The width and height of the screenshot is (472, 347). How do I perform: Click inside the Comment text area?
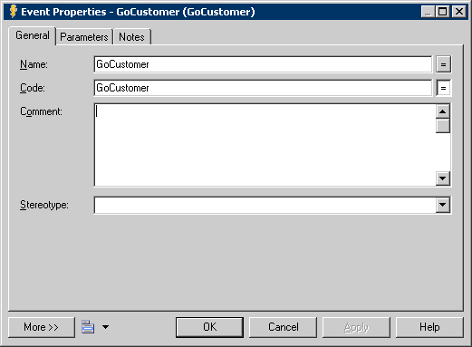(x=265, y=145)
